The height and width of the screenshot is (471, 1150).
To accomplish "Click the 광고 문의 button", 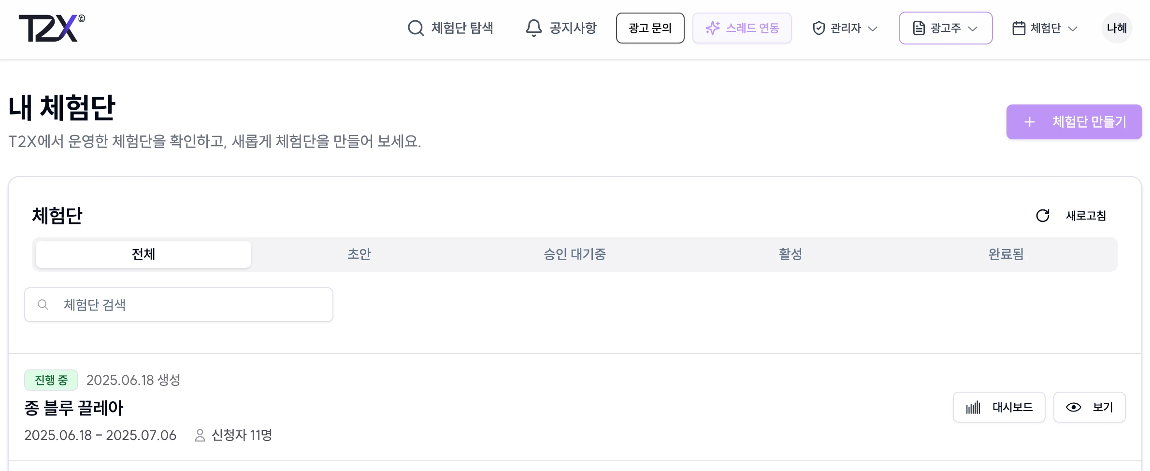I will (x=650, y=28).
